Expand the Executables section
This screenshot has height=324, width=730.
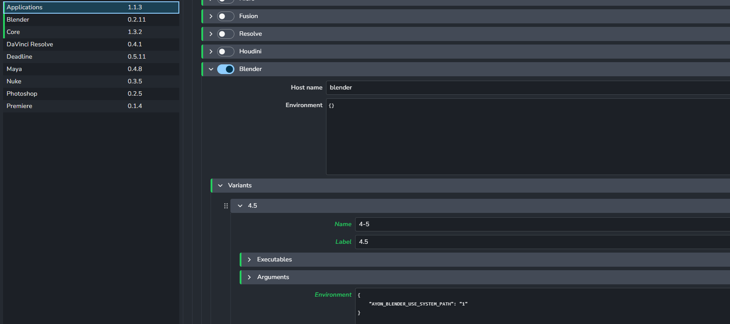coord(249,260)
